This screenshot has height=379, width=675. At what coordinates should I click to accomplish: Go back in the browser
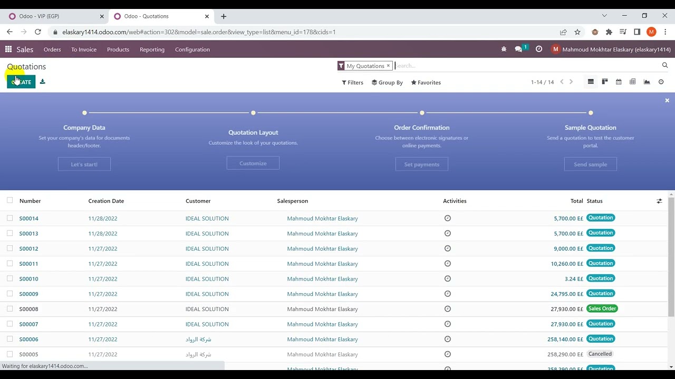pyautogui.click(x=9, y=32)
